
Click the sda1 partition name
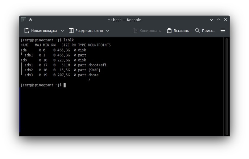point(29,55)
